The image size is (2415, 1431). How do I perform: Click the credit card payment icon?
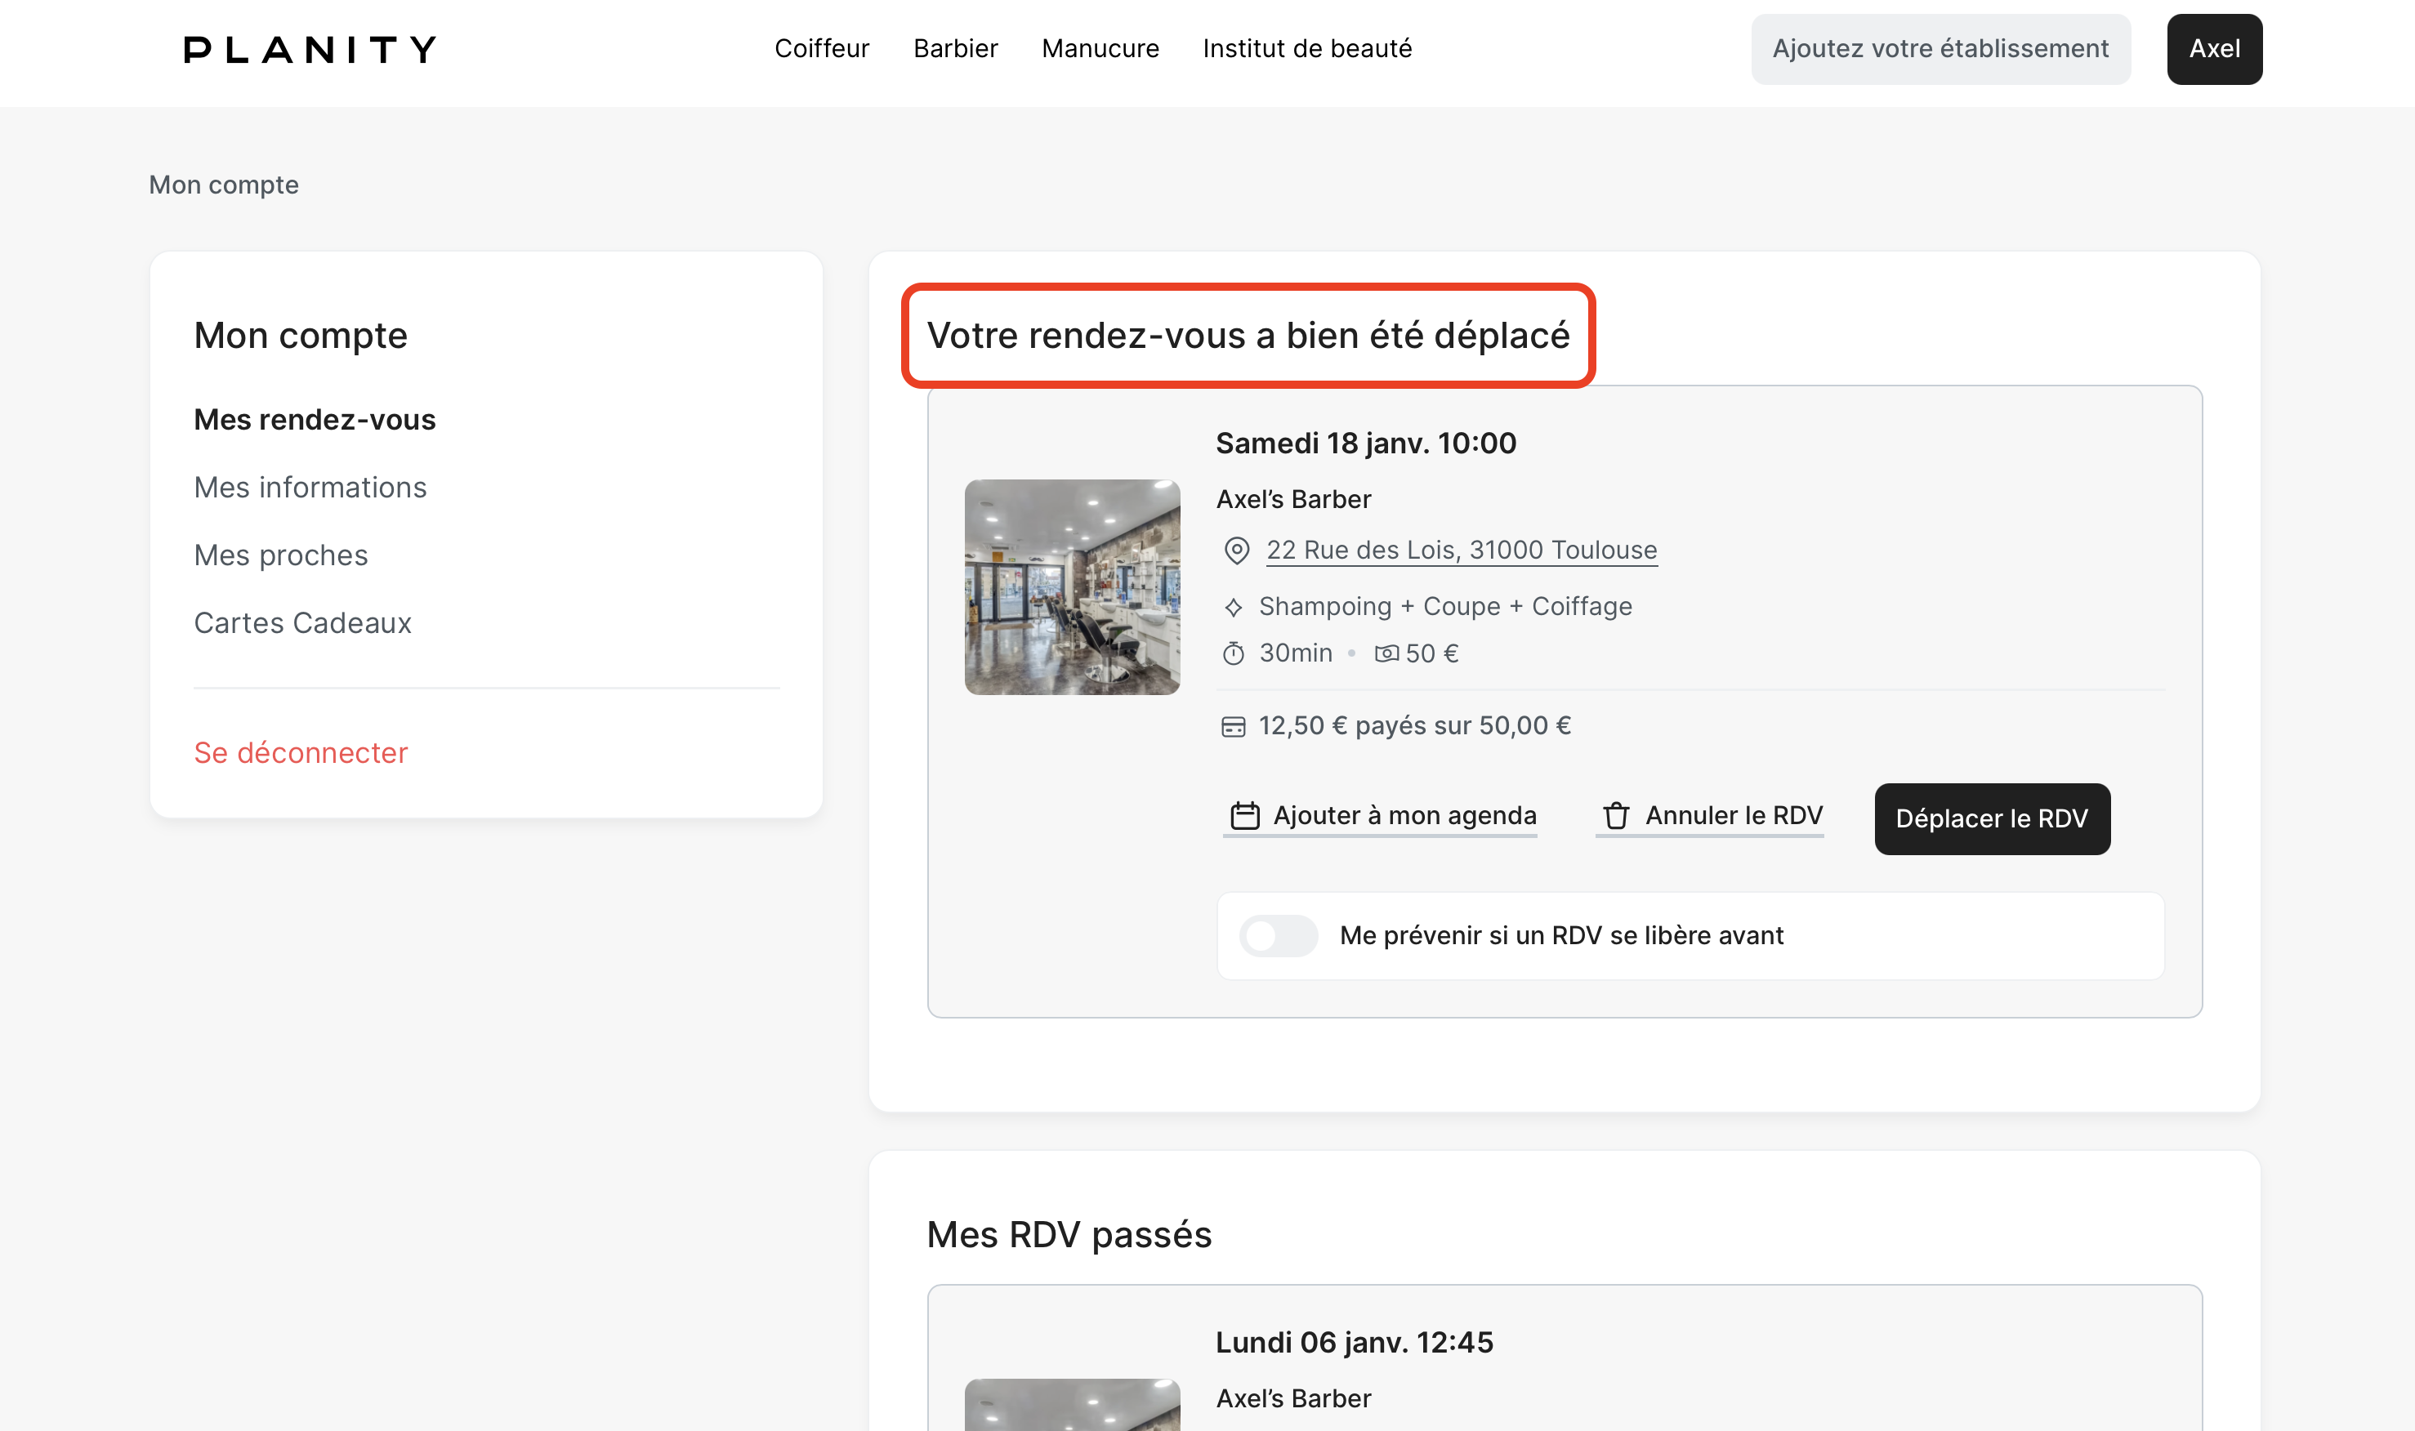[x=1234, y=727]
